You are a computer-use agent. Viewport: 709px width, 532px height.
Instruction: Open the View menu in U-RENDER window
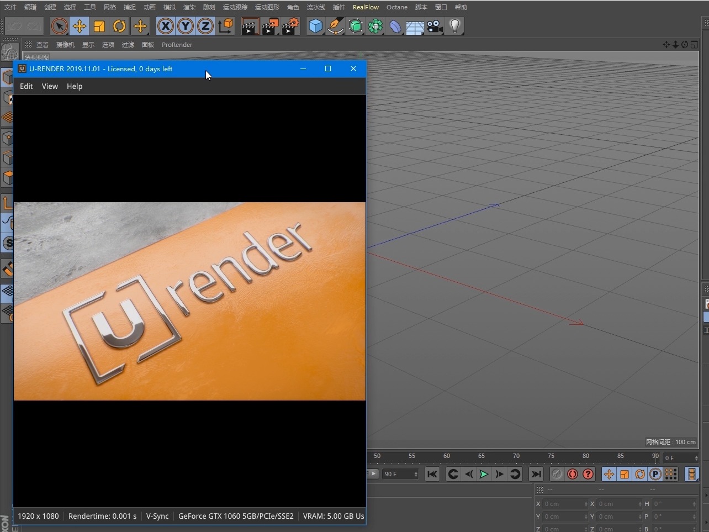50,86
